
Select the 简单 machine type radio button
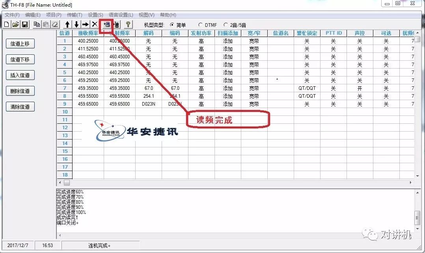[x=172, y=24]
